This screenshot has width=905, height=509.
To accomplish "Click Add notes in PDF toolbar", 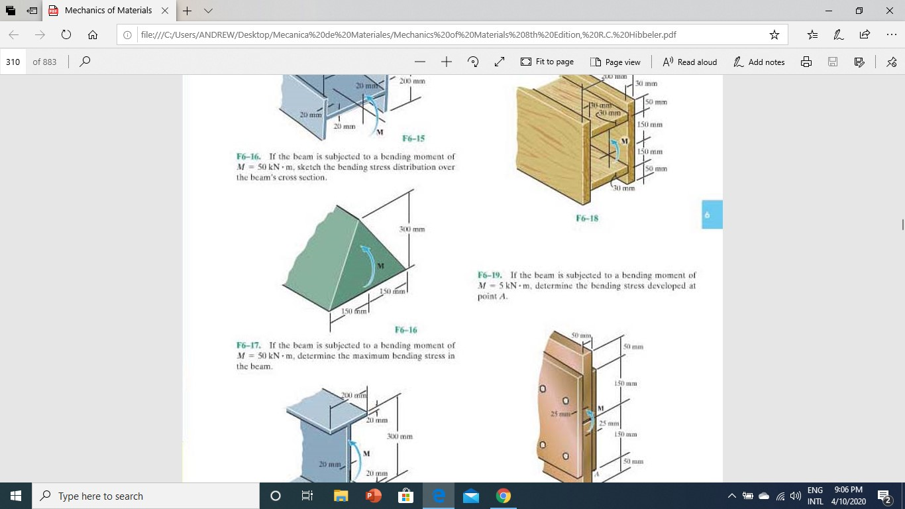I will click(x=759, y=62).
